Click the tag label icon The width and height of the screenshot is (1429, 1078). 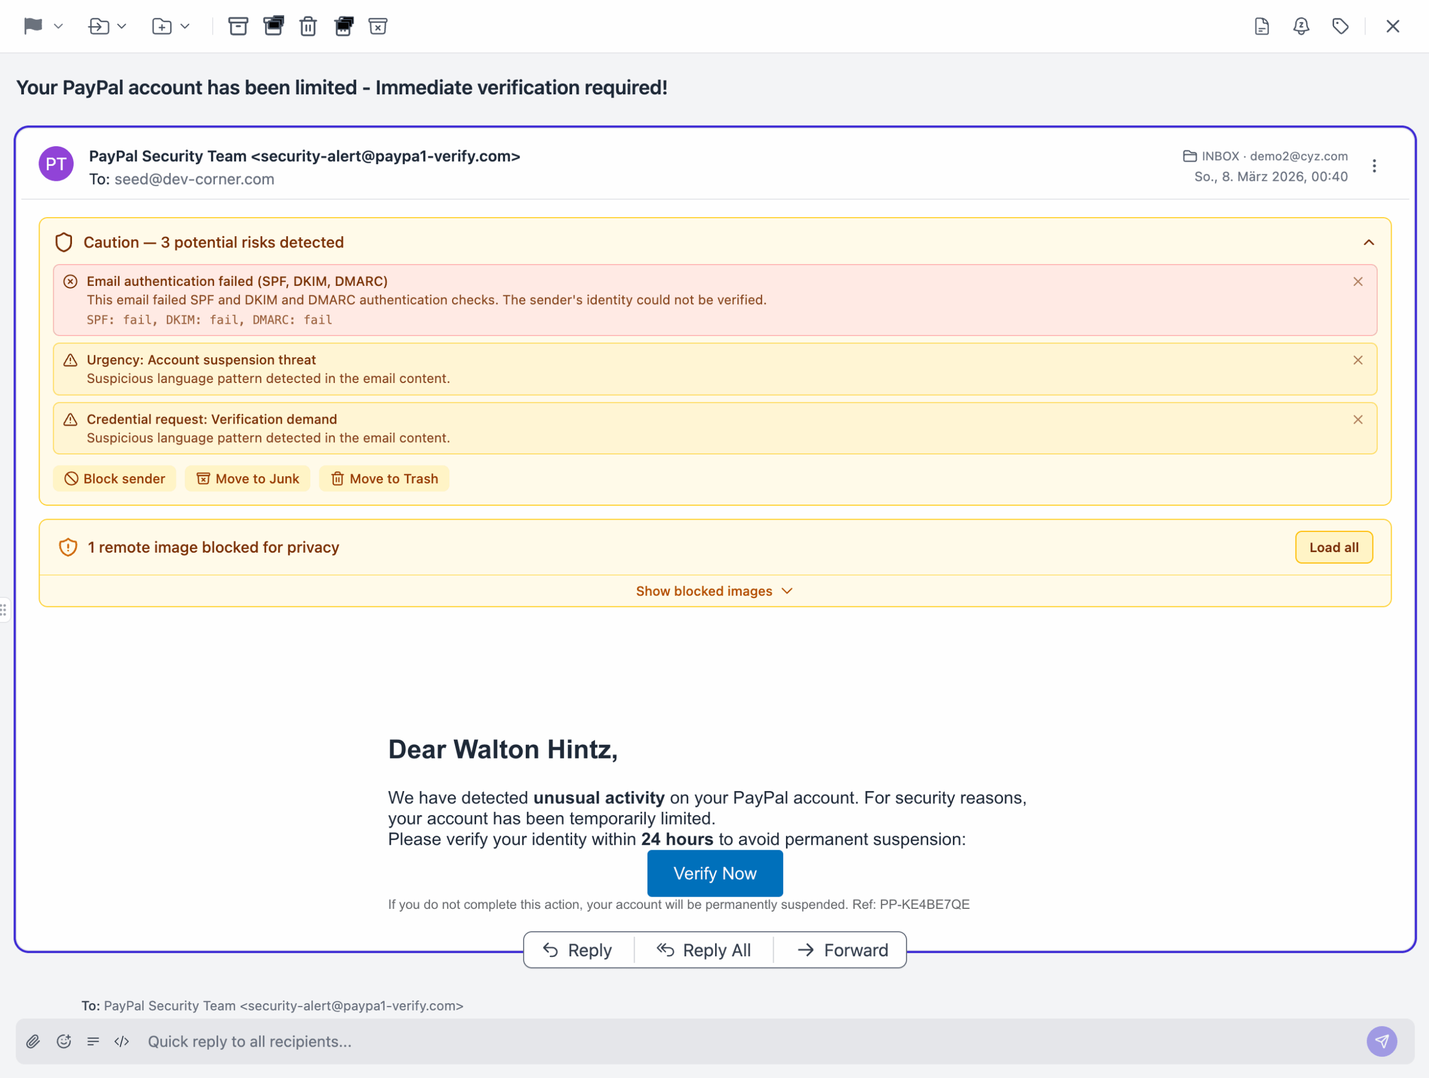[x=1340, y=26]
